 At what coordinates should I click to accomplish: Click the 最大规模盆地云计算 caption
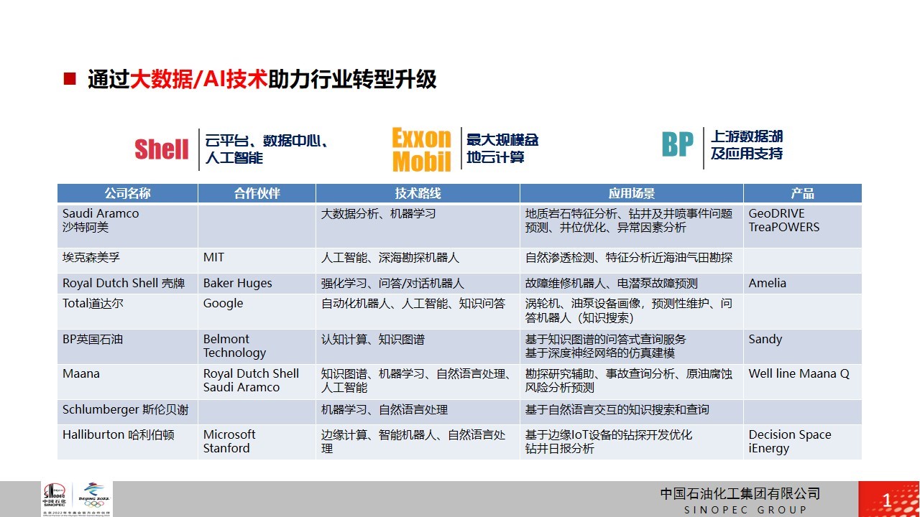coord(502,149)
